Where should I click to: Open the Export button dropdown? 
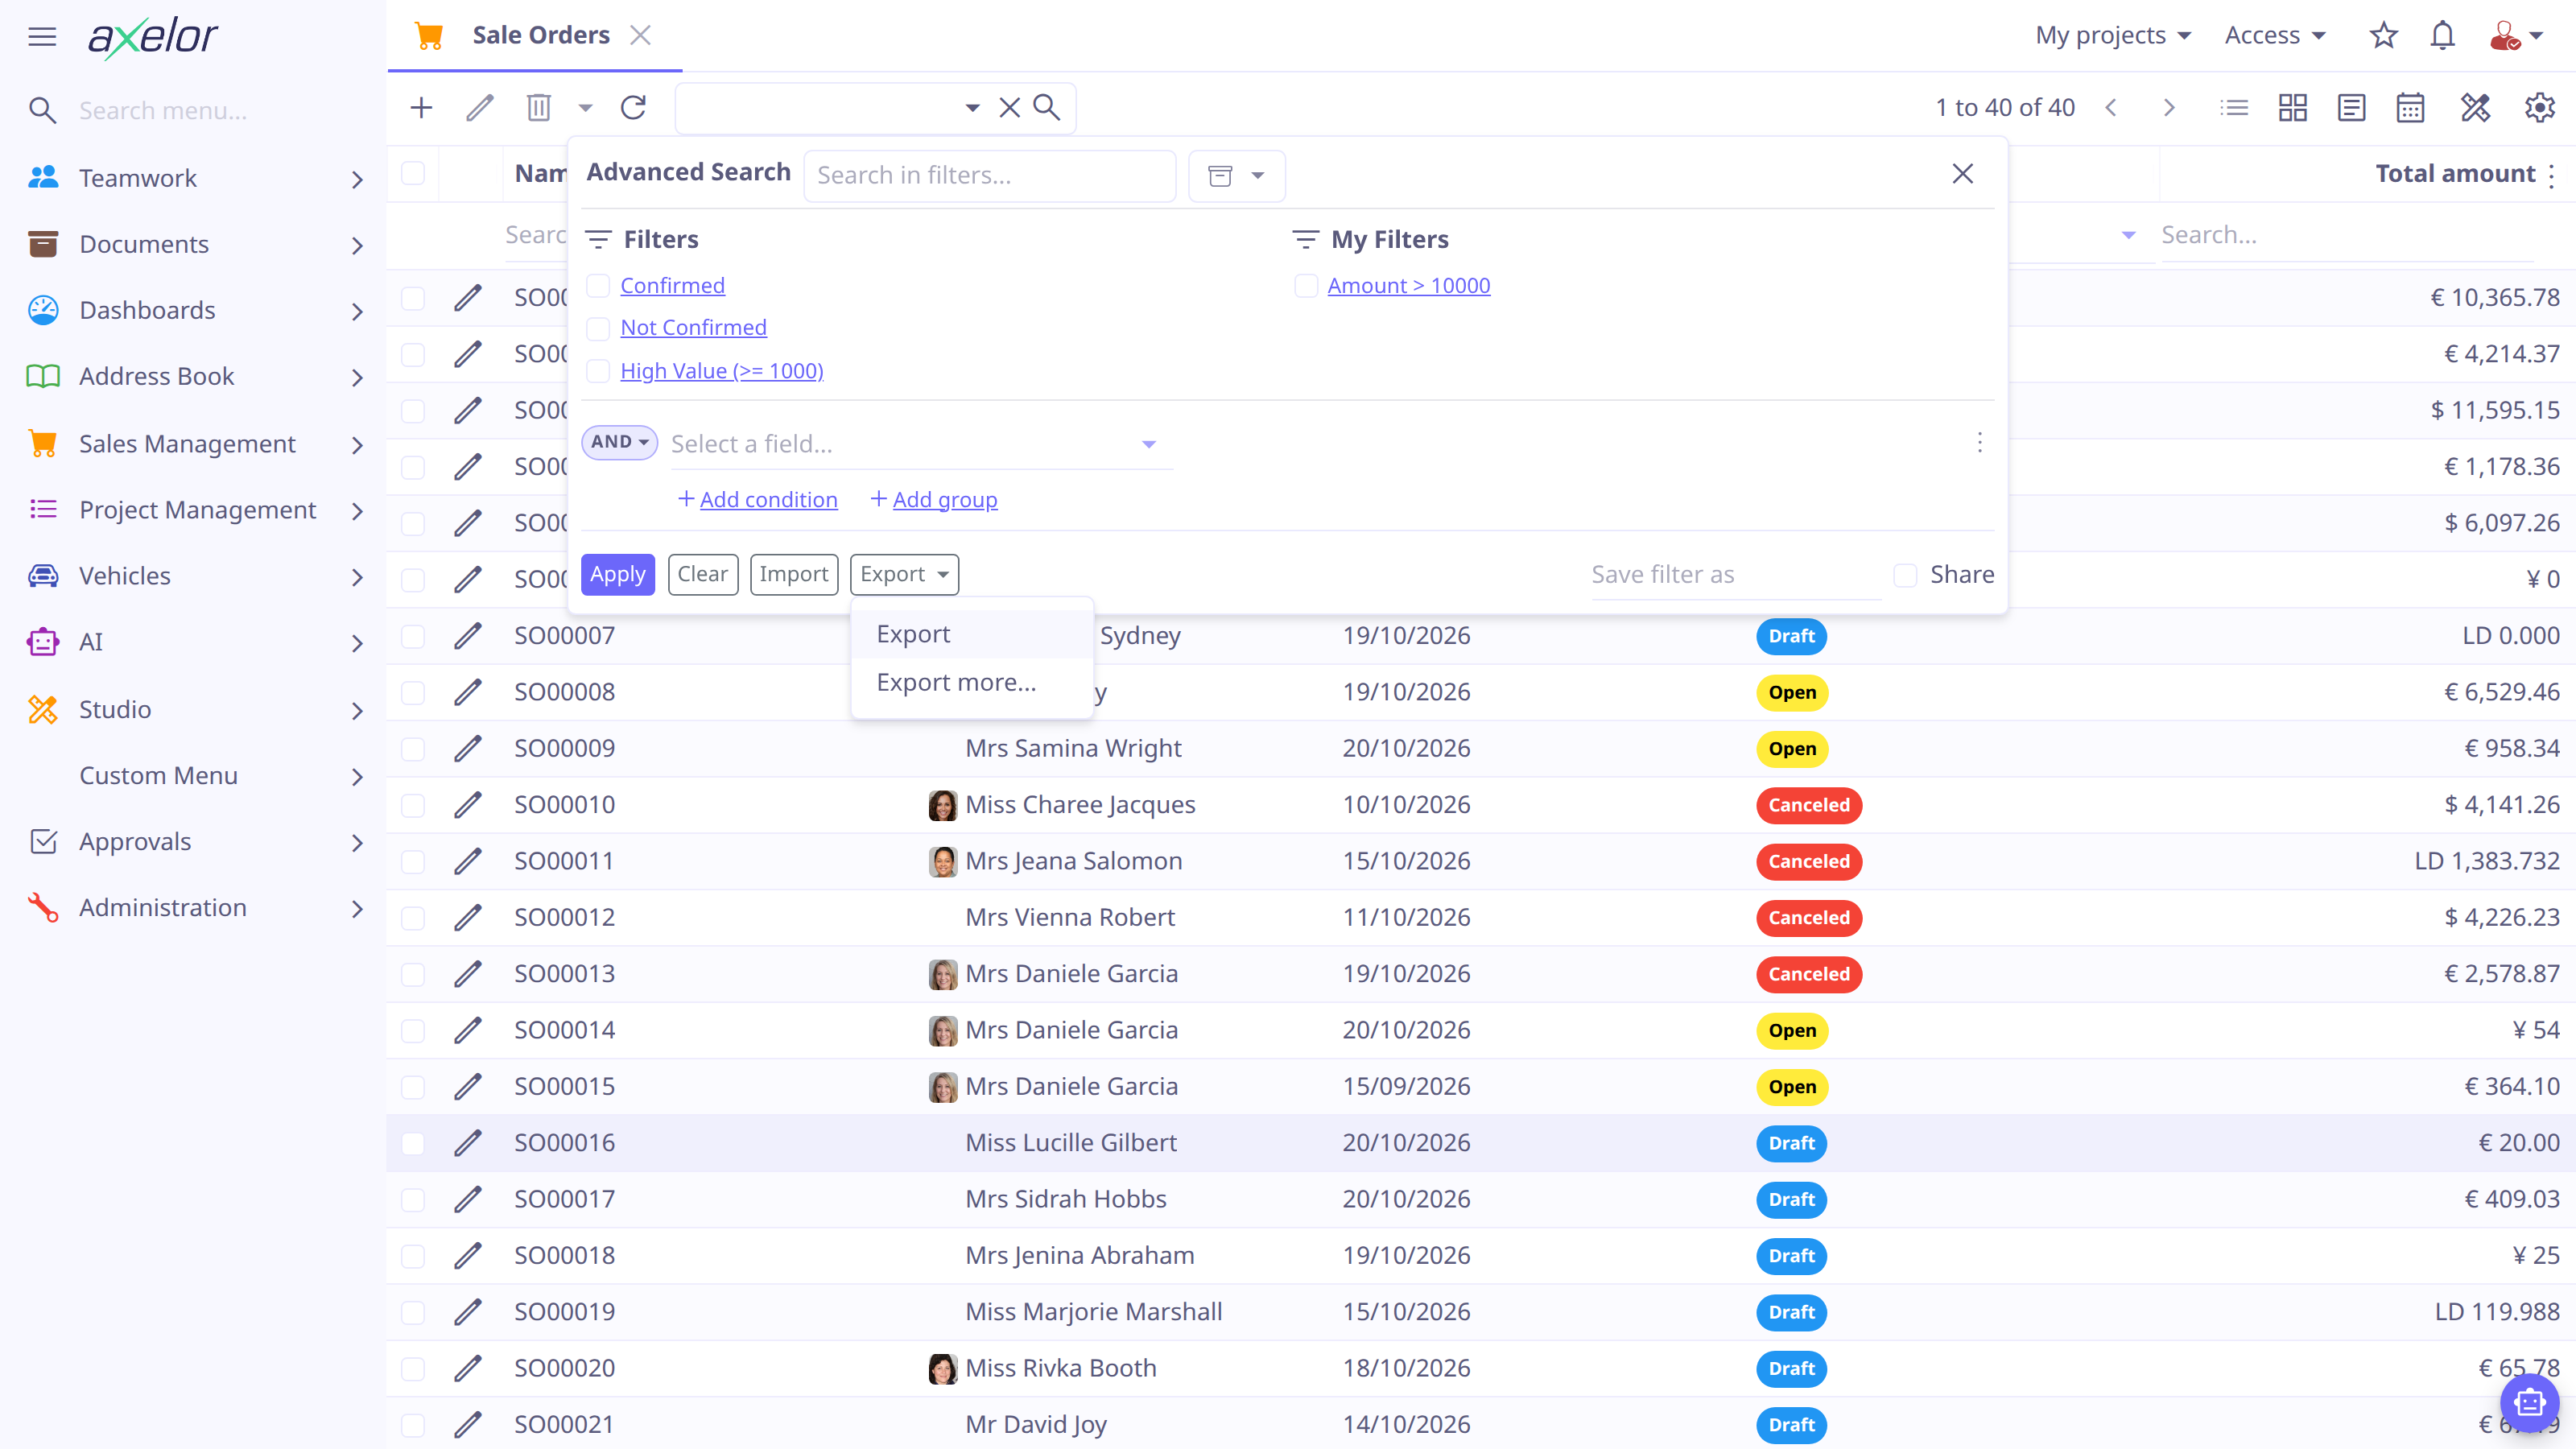point(904,574)
